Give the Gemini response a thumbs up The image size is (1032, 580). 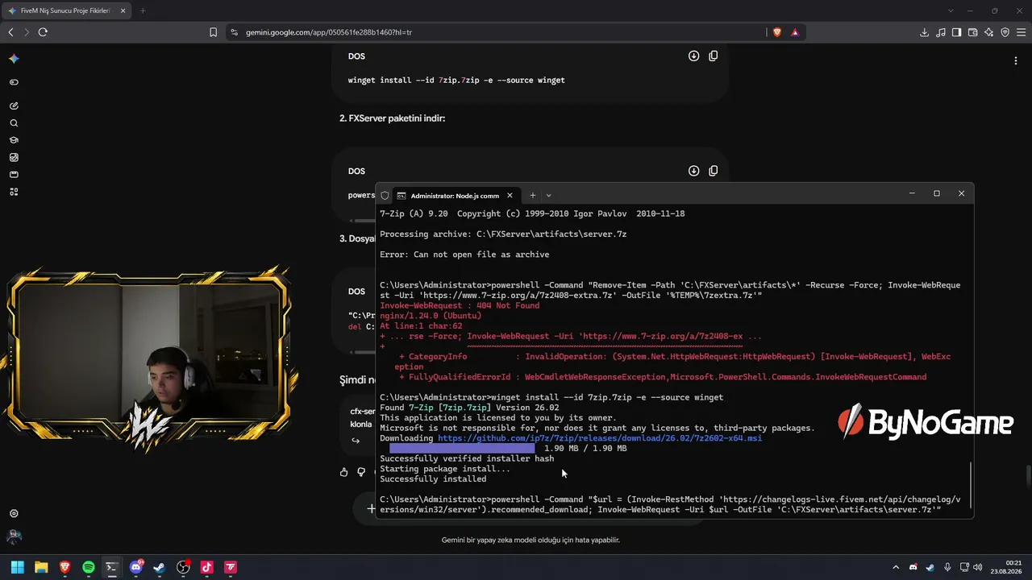point(344,472)
